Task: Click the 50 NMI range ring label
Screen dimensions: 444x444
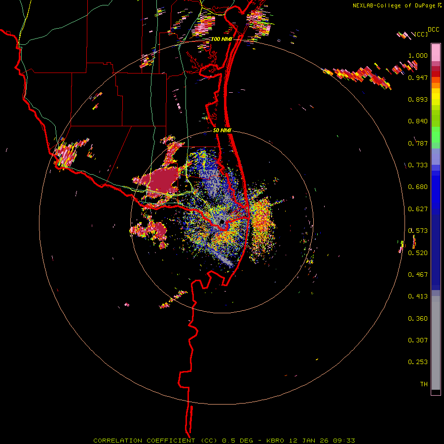Action: pos(222,131)
